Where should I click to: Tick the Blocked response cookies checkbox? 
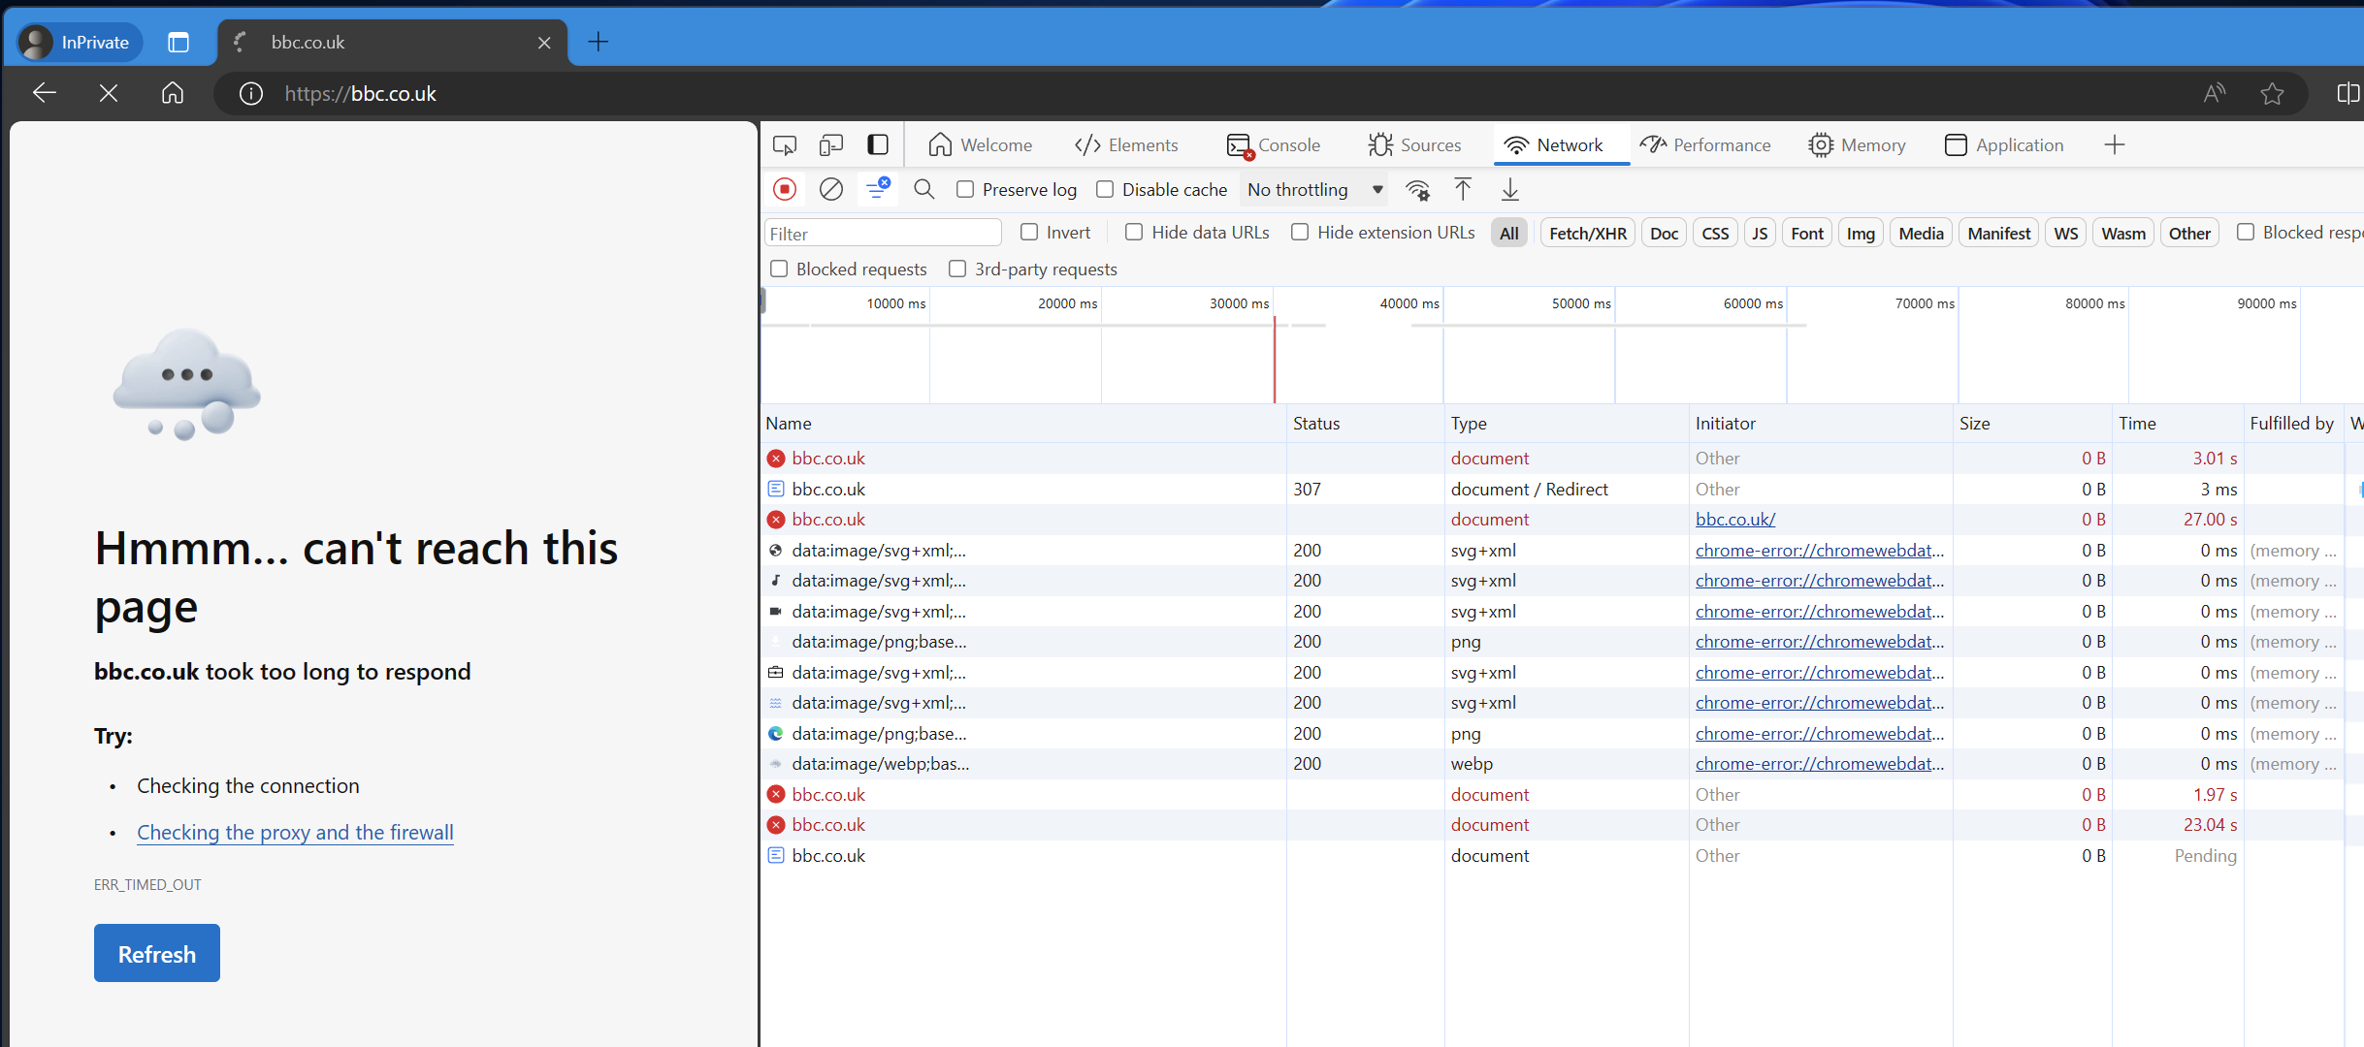(2246, 232)
